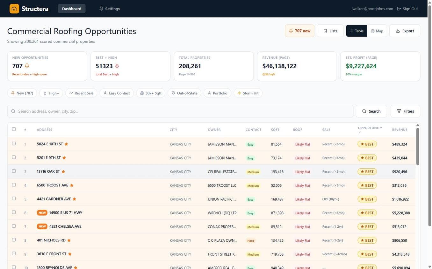Click the Export download icon
432x269 pixels.
tap(397, 31)
